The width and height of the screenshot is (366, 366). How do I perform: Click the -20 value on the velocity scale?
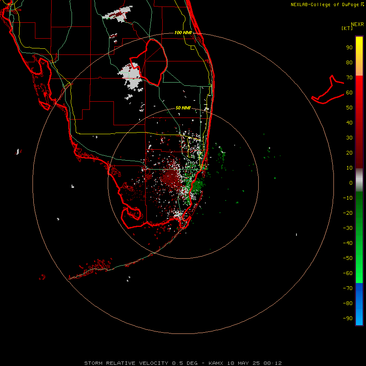coord(348,213)
